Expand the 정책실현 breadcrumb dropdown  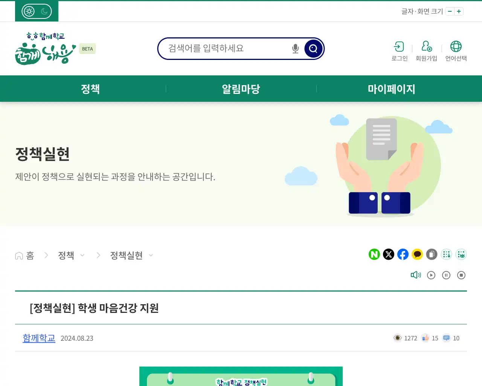(151, 255)
